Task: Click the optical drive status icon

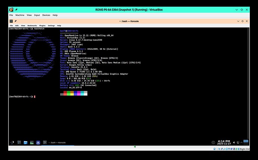Action: (x=217, y=149)
